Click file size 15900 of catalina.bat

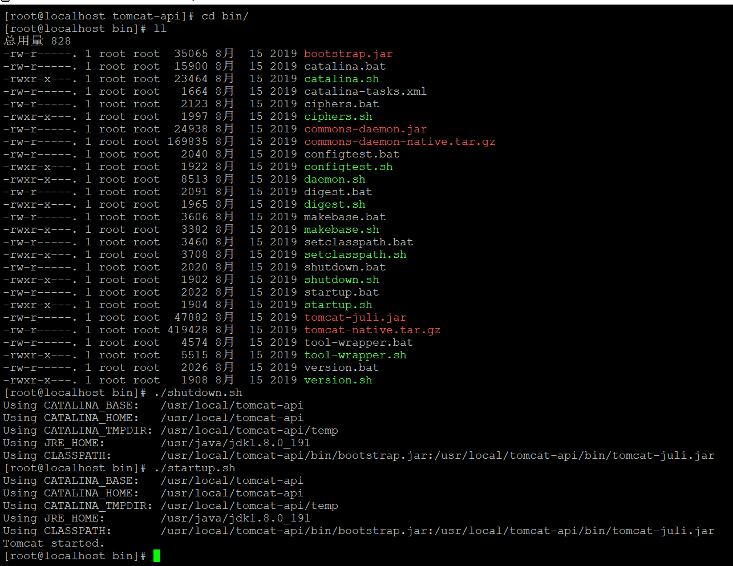click(x=191, y=66)
